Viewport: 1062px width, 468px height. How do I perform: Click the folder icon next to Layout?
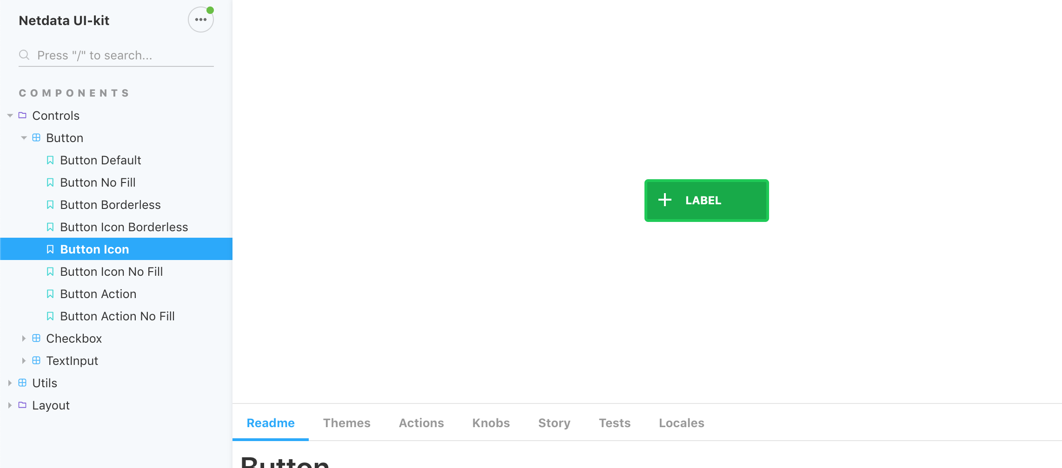coord(22,405)
